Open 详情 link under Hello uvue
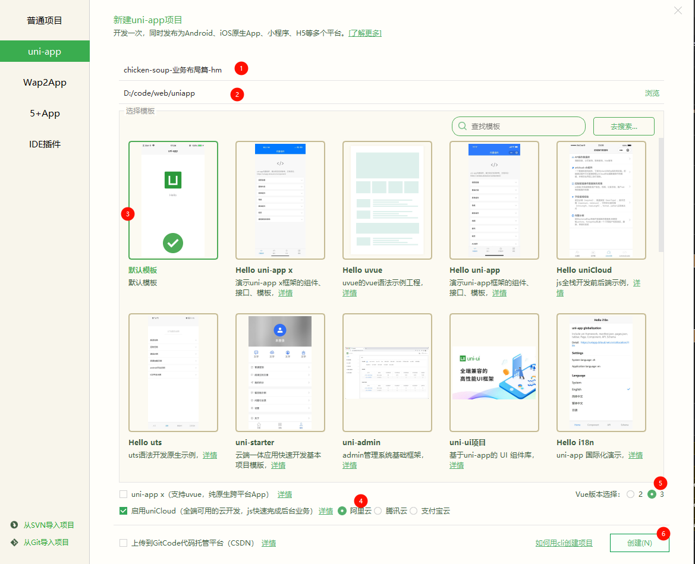The width and height of the screenshot is (695, 564). tap(350, 293)
